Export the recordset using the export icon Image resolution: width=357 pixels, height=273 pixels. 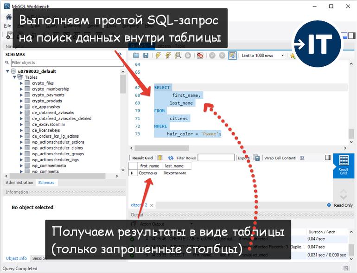point(256,158)
